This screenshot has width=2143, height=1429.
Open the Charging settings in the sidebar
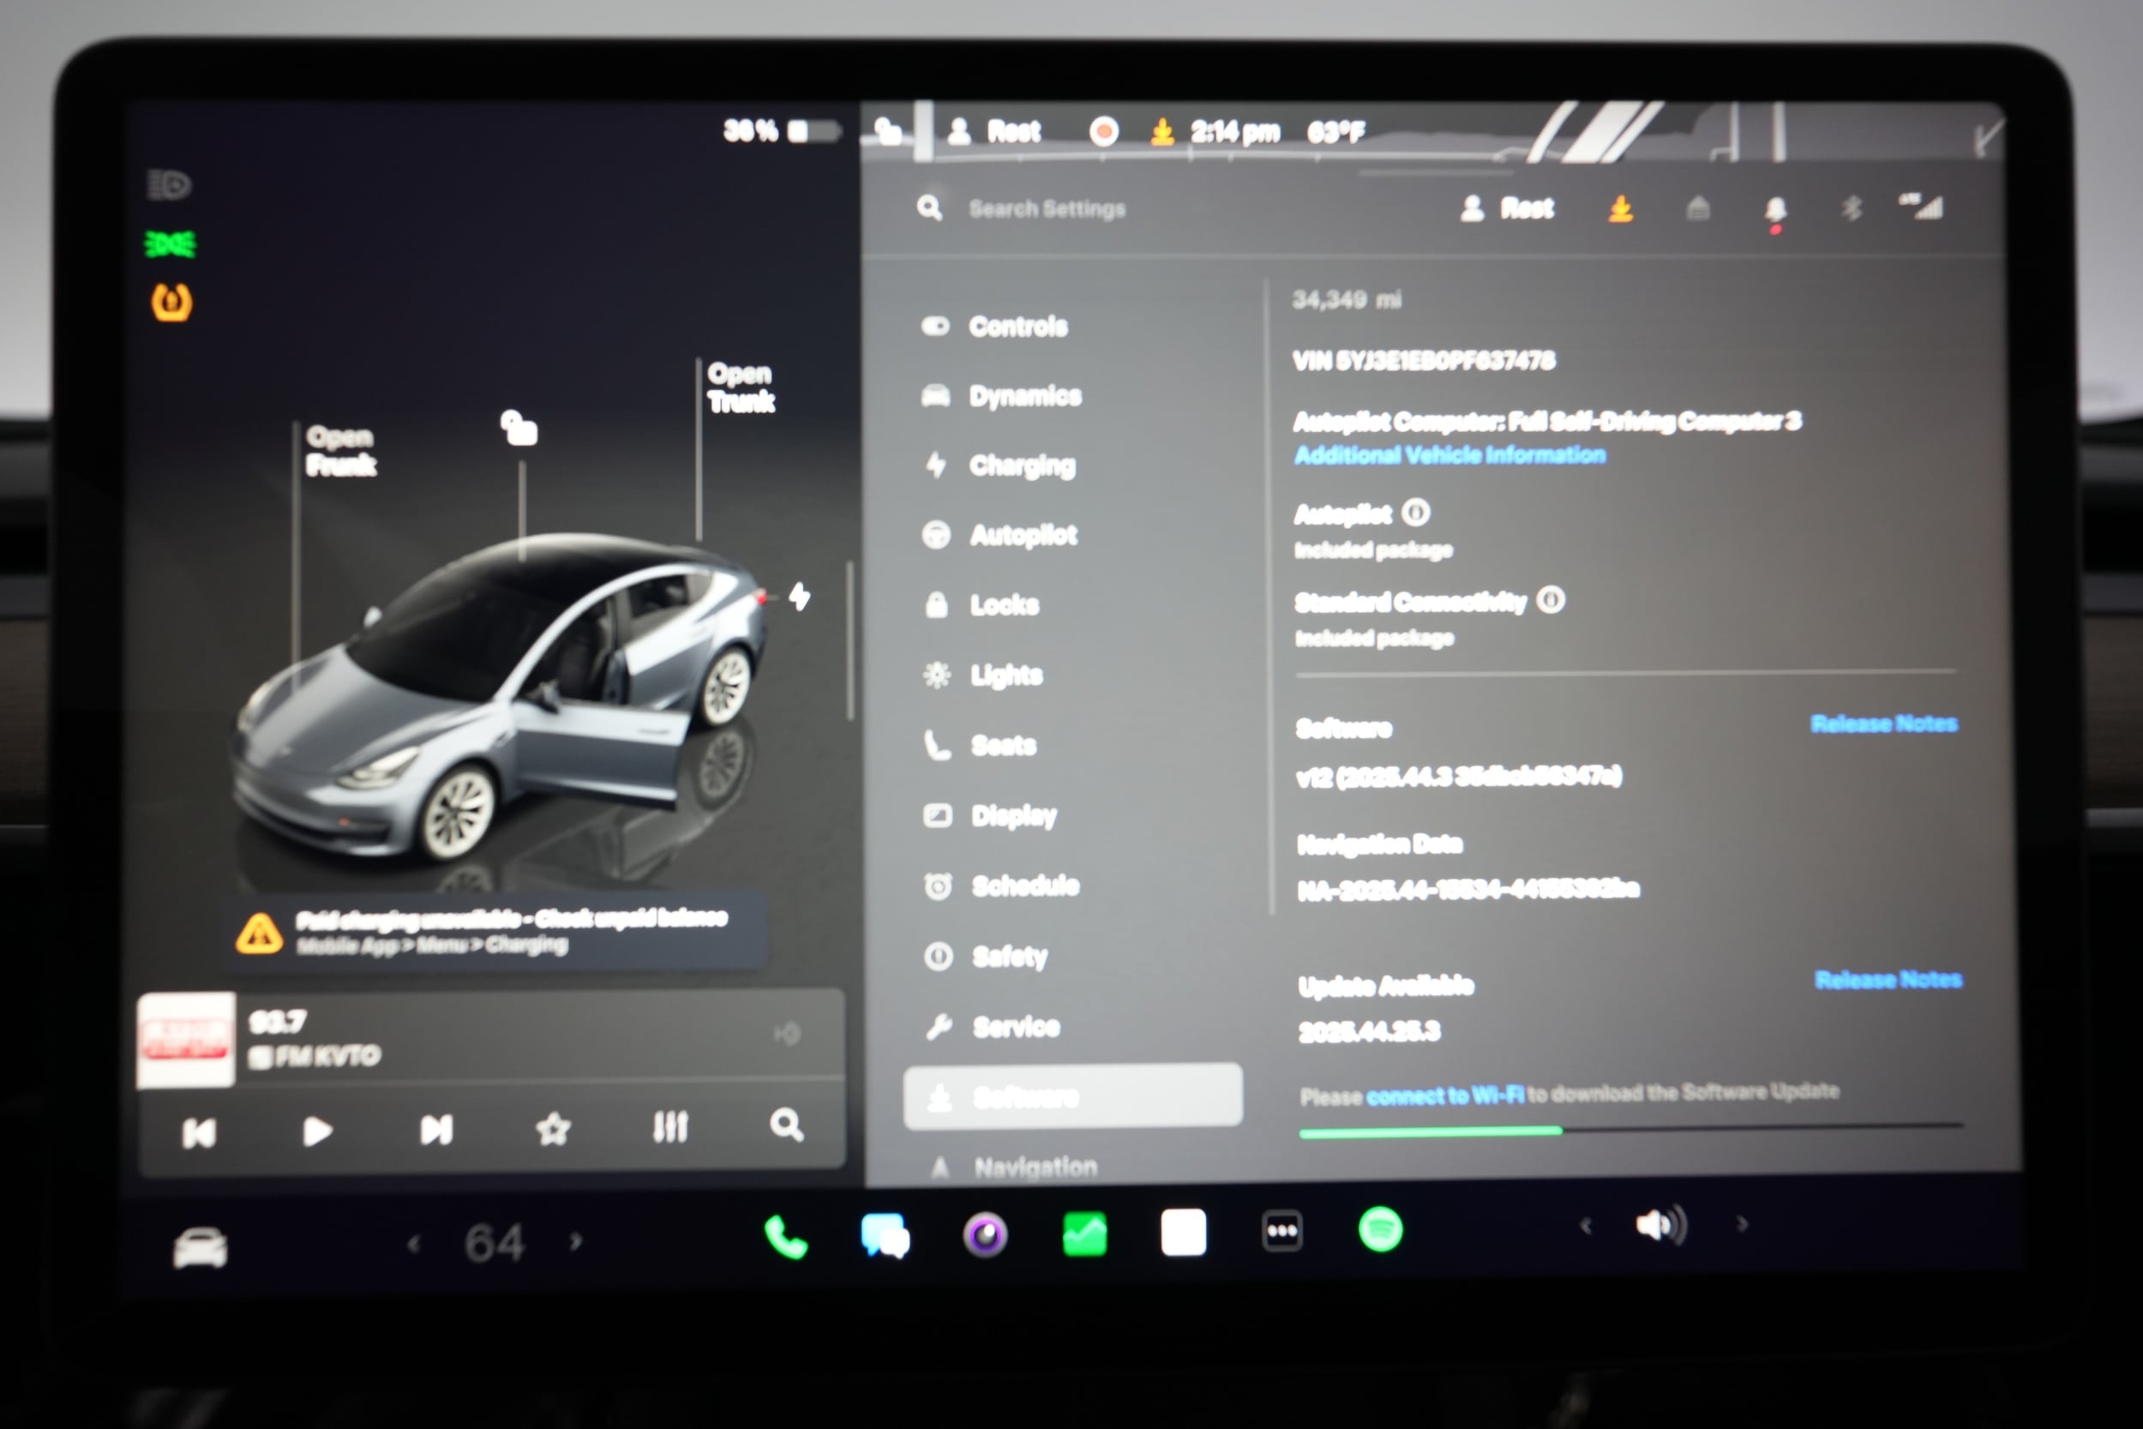pyautogui.click(x=1023, y=466)
